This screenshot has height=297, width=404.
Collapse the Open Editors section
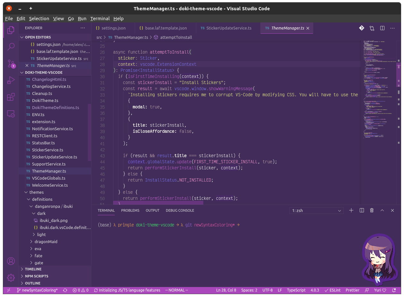pos(55,37)
